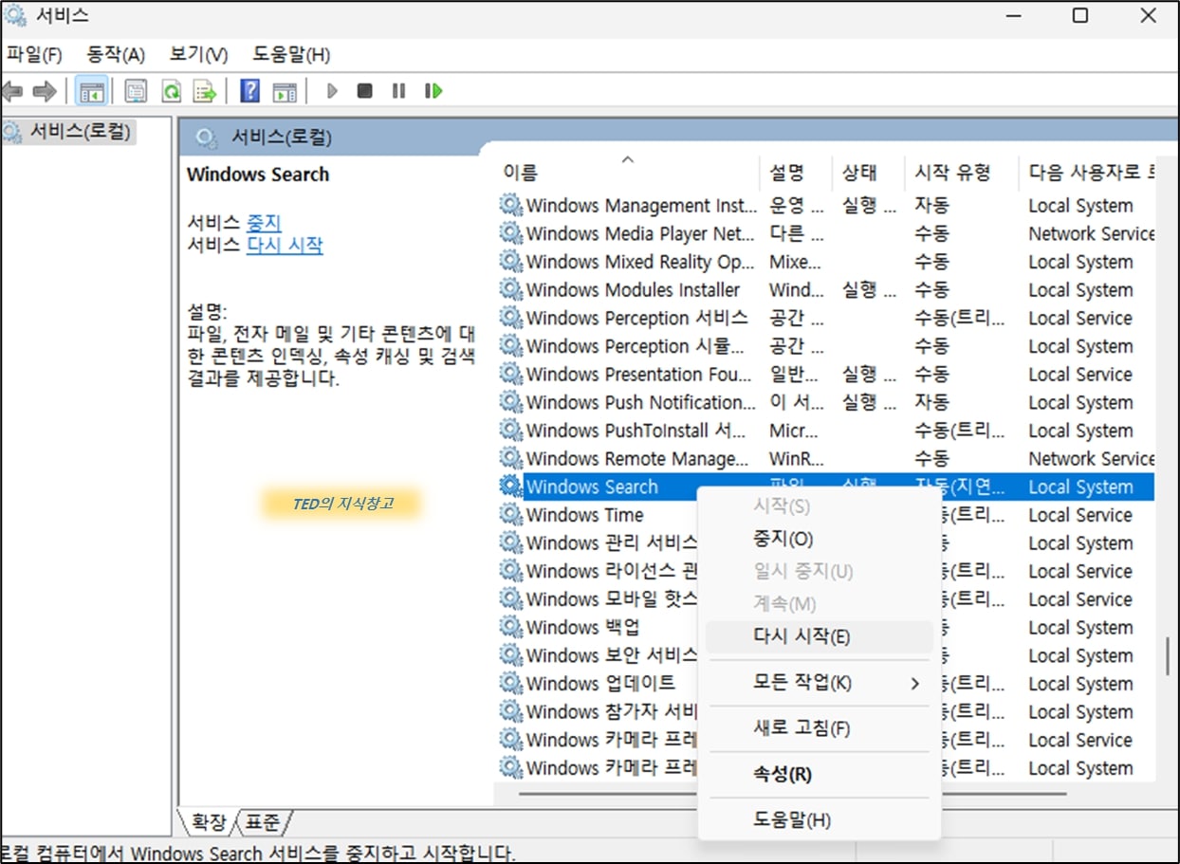Click the Properties sheet toolbar icon
Viewport: 1180px width, 864px height.
tap(137, 91)
